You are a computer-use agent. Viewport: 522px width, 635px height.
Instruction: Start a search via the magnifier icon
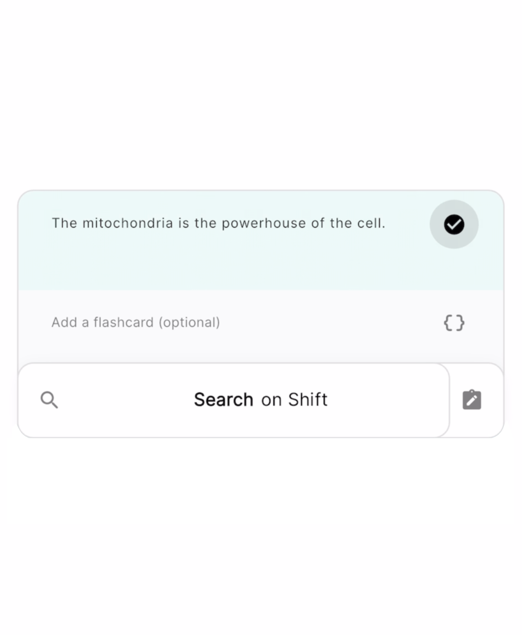(x=49, y=400)
